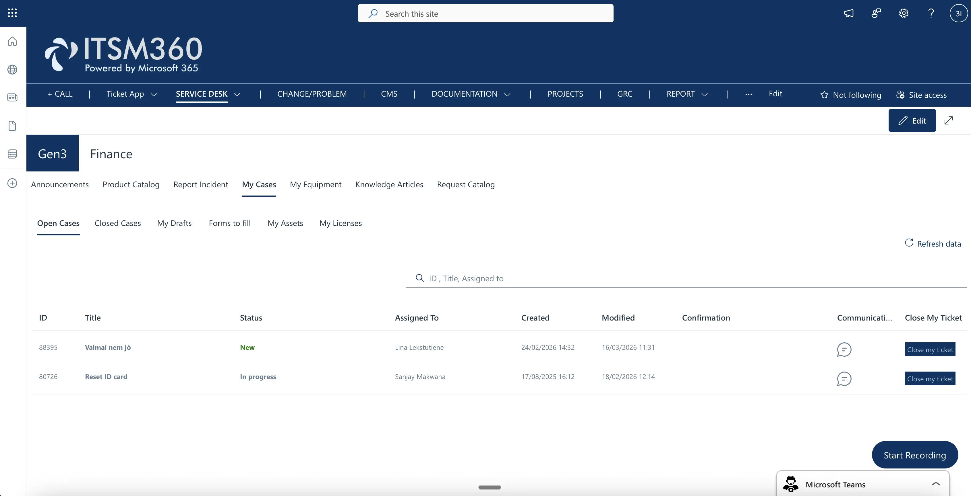Viewport: 971px width, 496px height.
Task: Expand the REPORT menu chevron
Action: [705, 94]
